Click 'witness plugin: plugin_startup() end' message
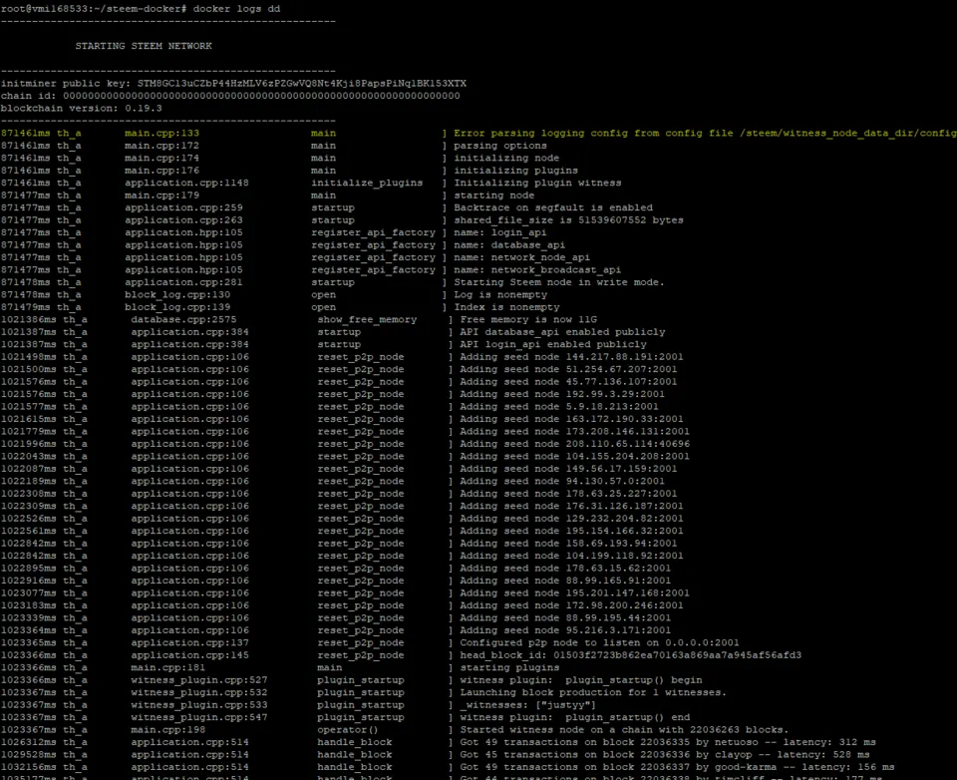 (574, 717)
